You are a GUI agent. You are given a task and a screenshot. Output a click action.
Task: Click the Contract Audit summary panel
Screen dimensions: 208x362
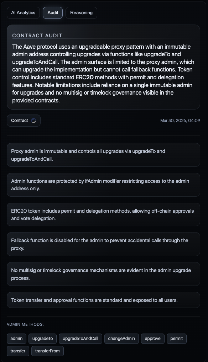[103, 67]
